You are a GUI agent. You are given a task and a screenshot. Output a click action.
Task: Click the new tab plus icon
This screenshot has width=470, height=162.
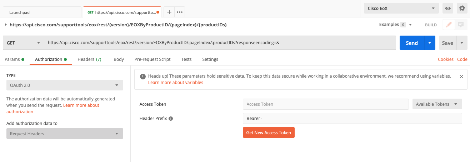[x=169, y=12]
